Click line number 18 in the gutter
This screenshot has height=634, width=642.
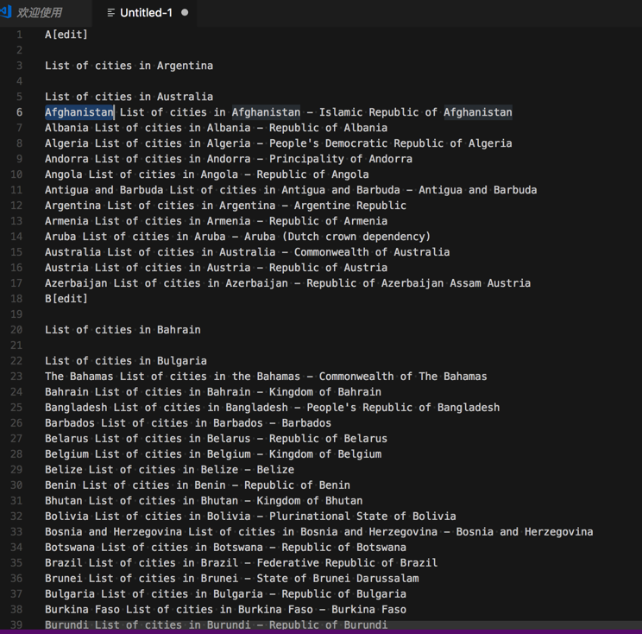[16, 299]
